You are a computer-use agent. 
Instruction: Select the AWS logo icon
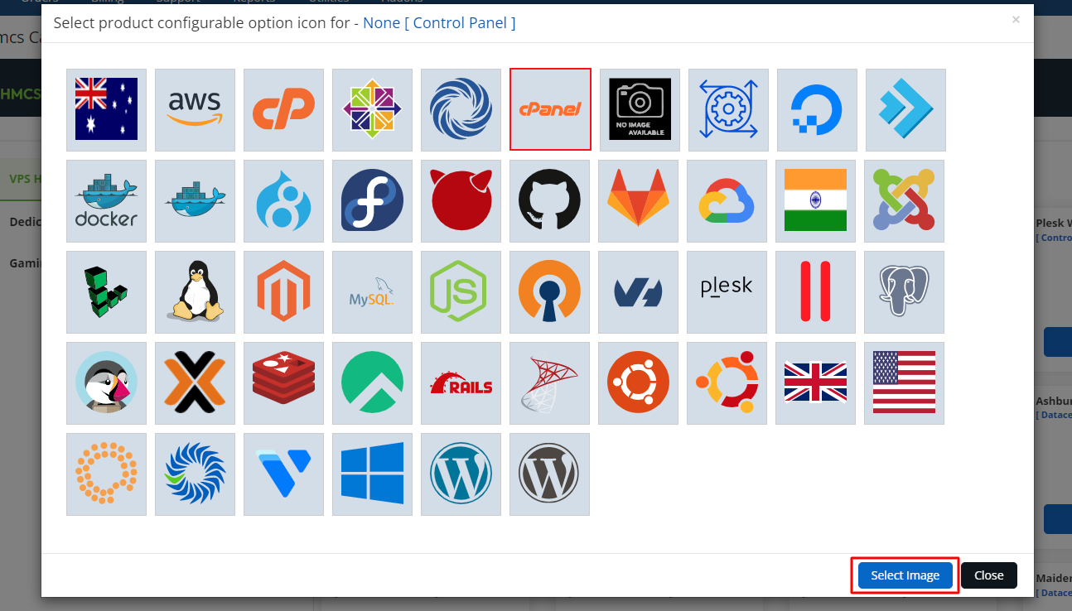[x=195, y=109]
